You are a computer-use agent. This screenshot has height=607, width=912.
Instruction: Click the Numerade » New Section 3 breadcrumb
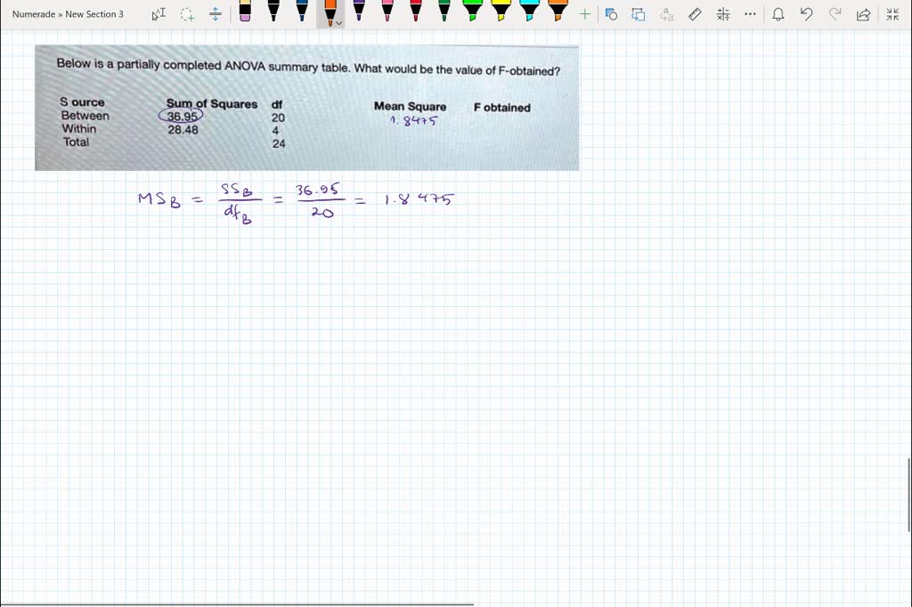(x=68, y=14)
